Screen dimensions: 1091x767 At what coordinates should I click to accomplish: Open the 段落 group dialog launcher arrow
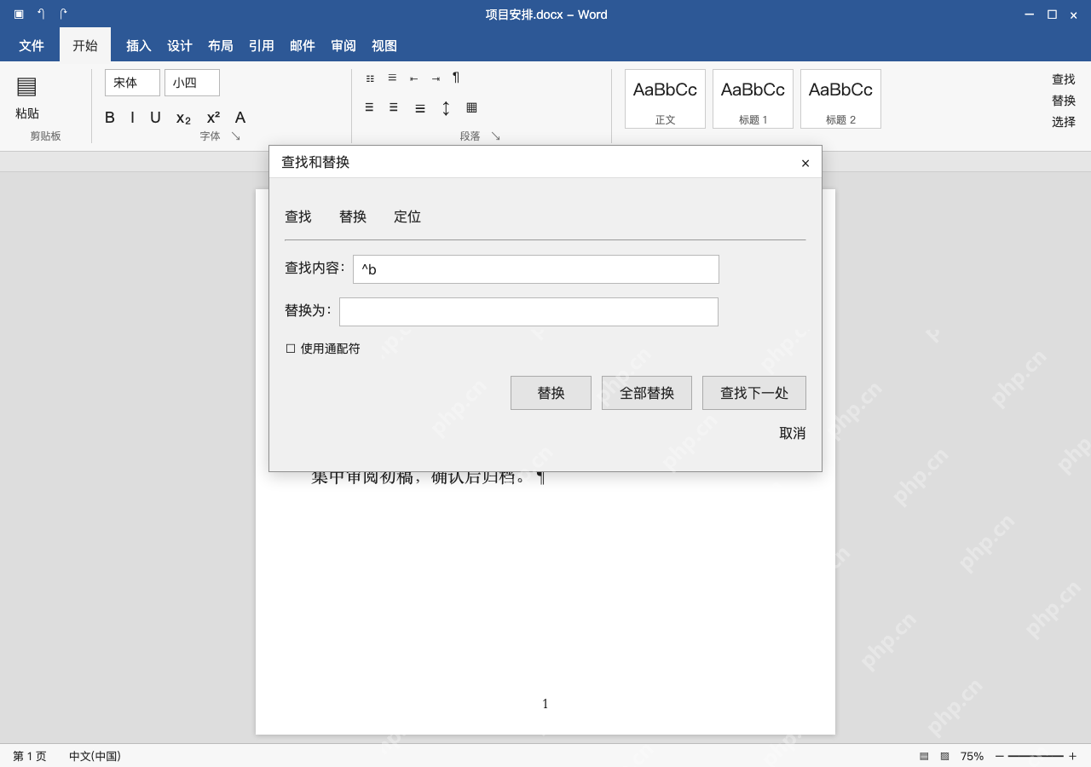tap(495, 136)
